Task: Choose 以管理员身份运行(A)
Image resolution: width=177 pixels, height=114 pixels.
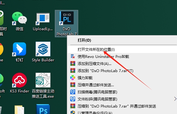Action: tap(122, 112)
